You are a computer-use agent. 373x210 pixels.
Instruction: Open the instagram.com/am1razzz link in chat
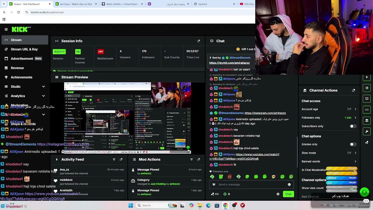265,113
